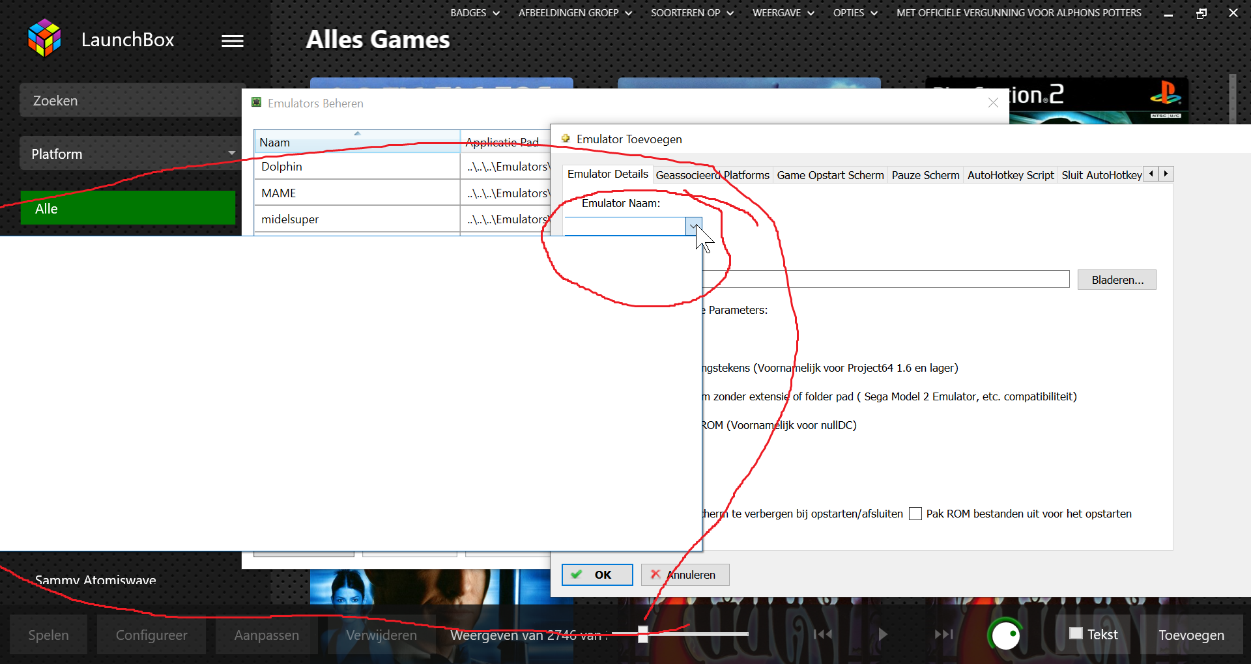Image resolution: width=1251 pixels, height=664 pixels.
Task: Open the WEERGAVE dropdown menu
Action: (783, 13)
